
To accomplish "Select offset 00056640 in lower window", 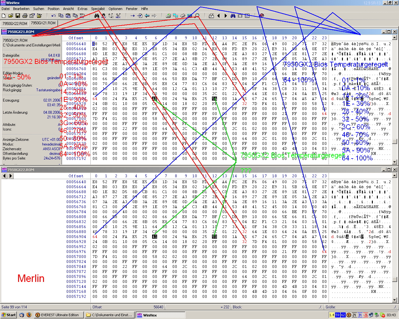I will click(x=76, y=182).
